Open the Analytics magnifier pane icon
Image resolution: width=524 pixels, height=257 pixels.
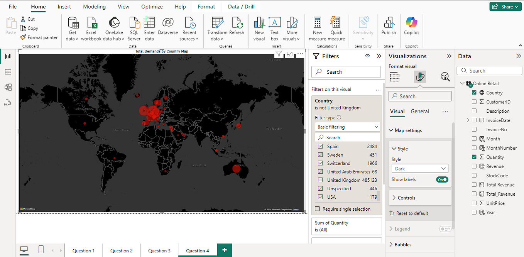(x=445, y=77)
